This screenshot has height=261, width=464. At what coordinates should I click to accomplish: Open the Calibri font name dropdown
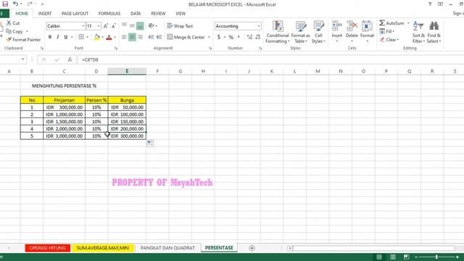point(83,26)
